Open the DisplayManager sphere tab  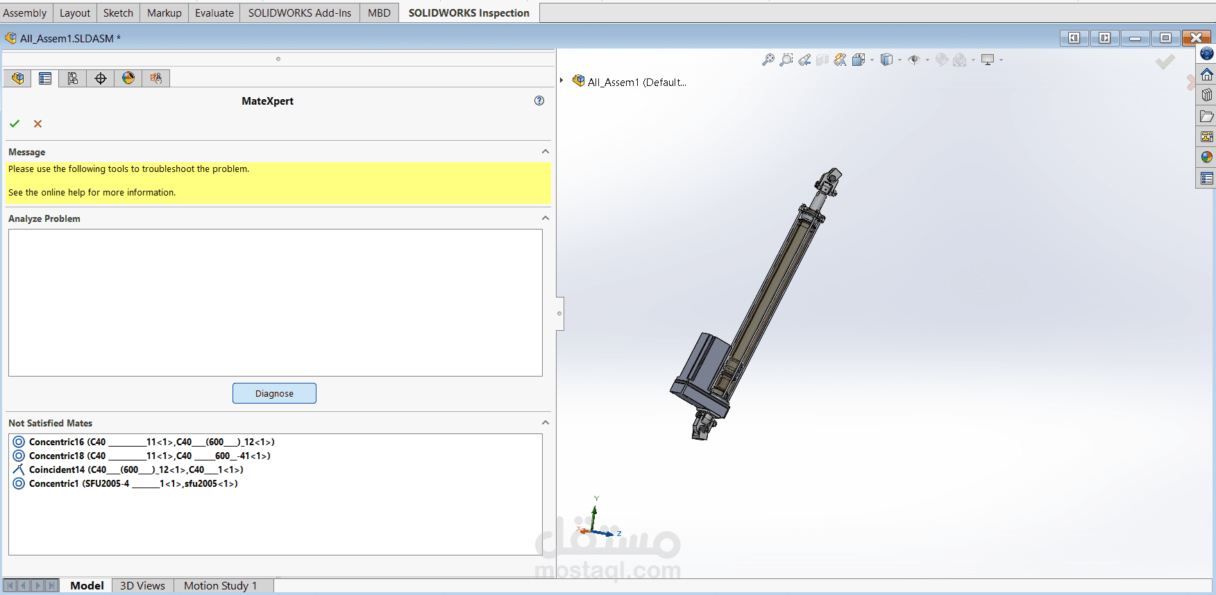(128, 78)
